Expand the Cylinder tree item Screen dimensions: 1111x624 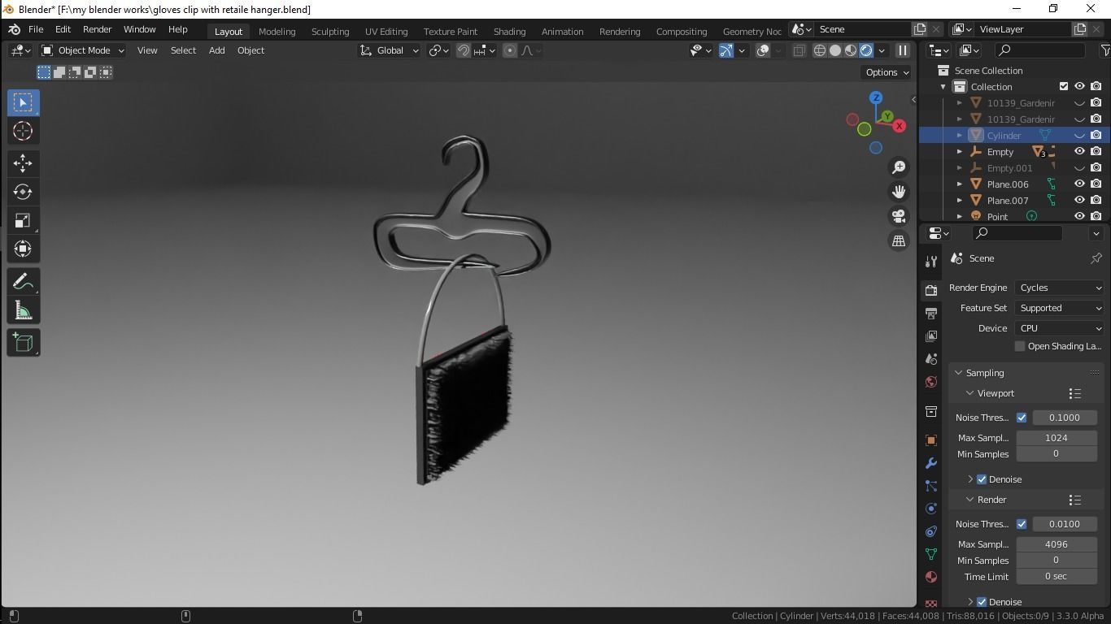(x=960, y=135)
